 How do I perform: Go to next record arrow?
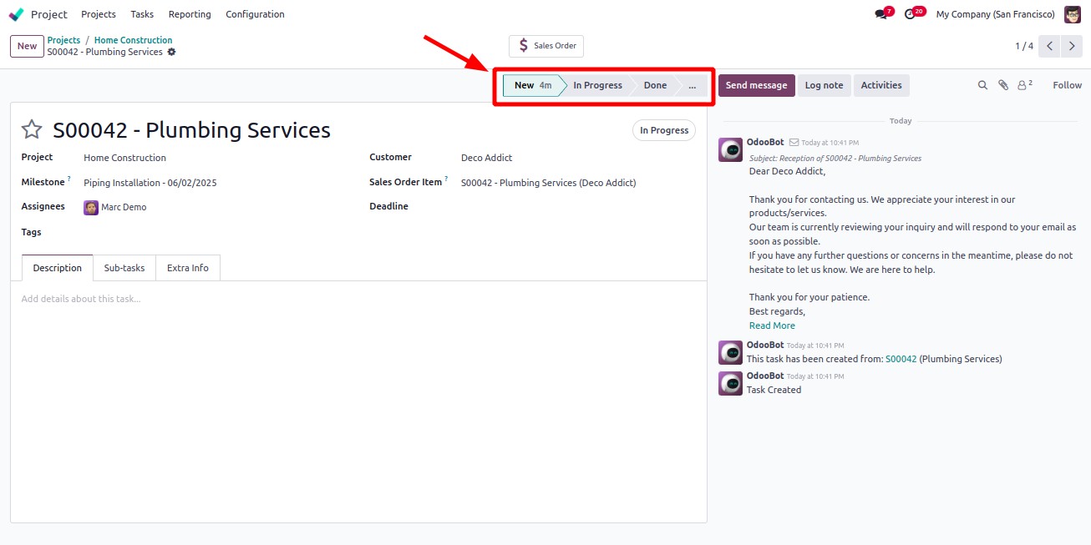tap(1072, 46)
